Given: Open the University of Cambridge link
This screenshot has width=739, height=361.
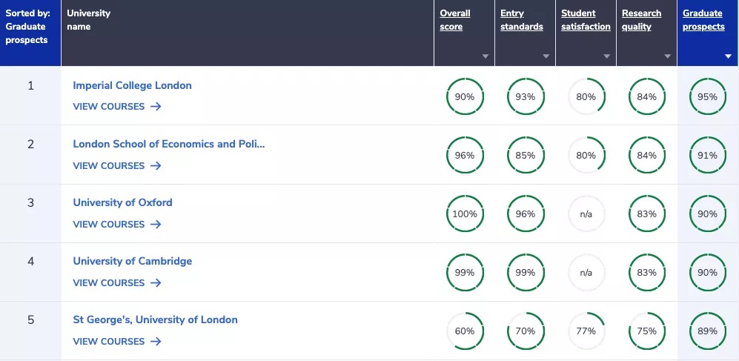Looking at the screenshot, I should (133, 261).
